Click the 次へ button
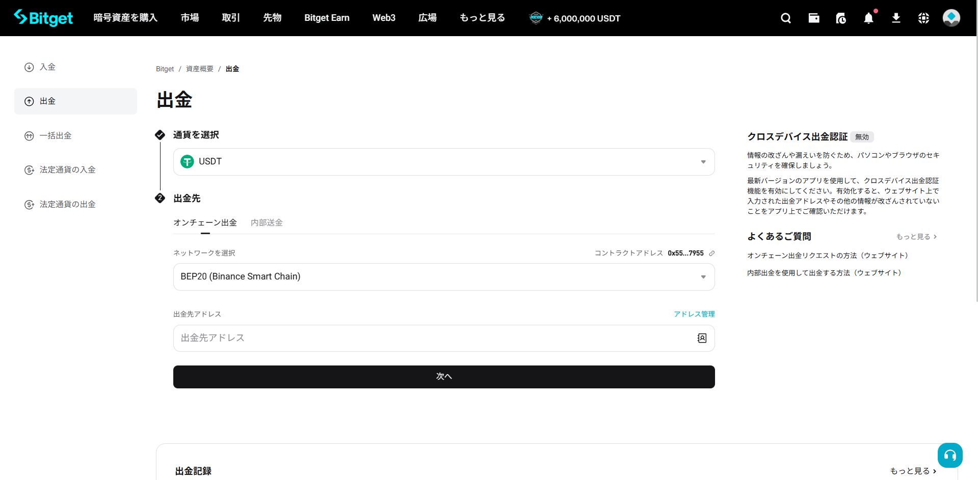 443,377
